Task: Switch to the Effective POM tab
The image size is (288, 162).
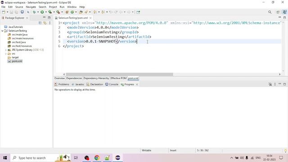Action: coord(118,78)
